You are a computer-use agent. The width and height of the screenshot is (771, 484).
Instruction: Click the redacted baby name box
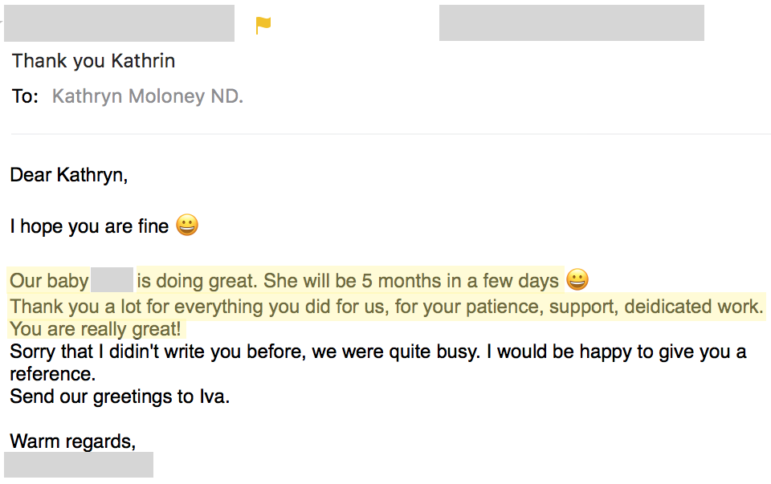[112, 279]
